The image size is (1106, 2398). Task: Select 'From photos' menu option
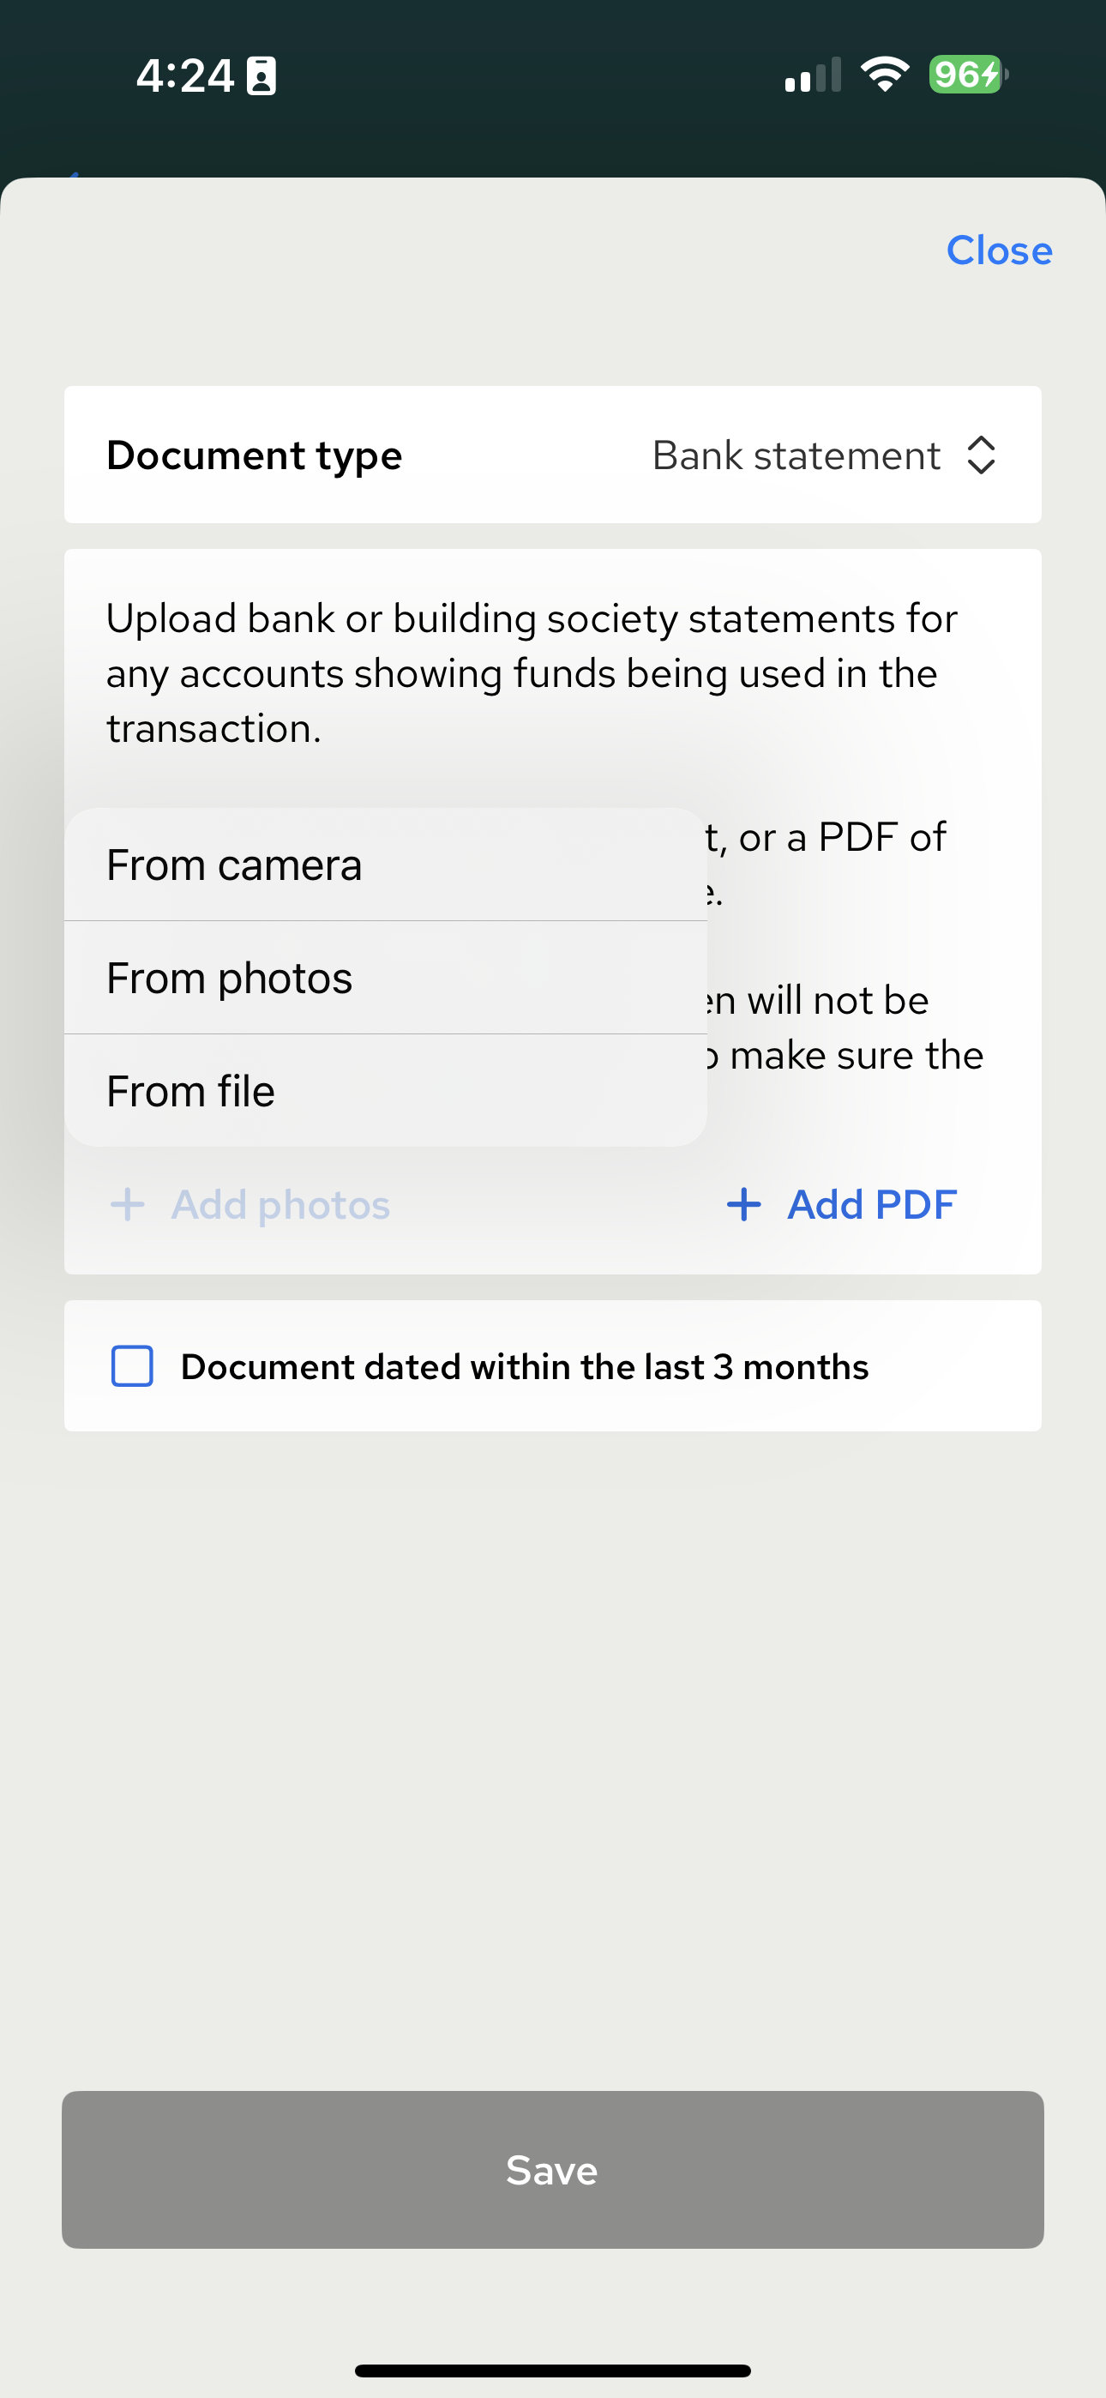coord(230,978)
